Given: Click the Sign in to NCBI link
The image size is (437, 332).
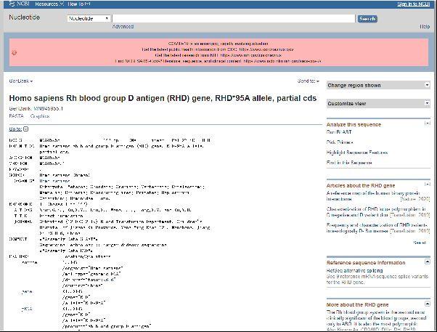Looking at the screenshot, I should click(x=413, y=4).
